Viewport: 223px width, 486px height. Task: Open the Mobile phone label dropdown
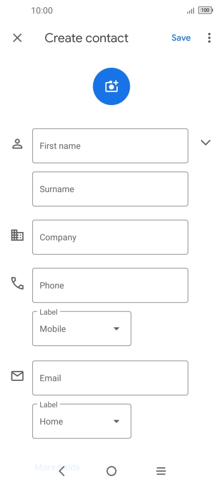point(82,328)
